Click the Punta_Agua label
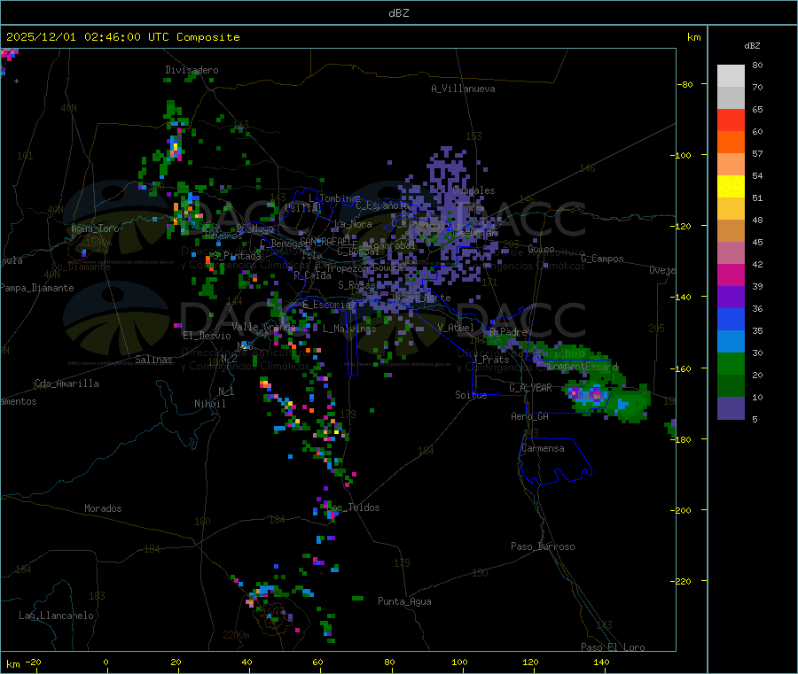Viewport: 798px width, 674px height. coord(404,601)
